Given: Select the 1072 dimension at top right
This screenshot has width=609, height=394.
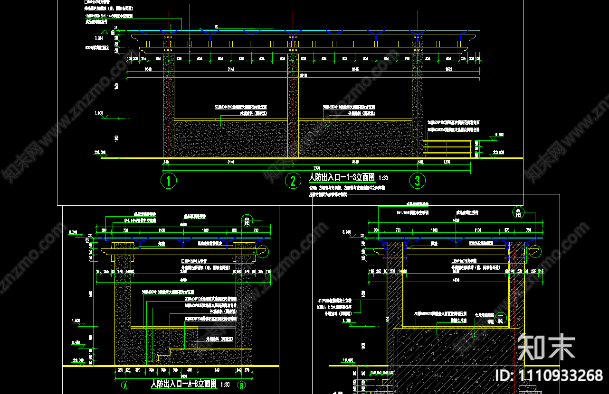Looking at the screenshot, I should 449,69.
